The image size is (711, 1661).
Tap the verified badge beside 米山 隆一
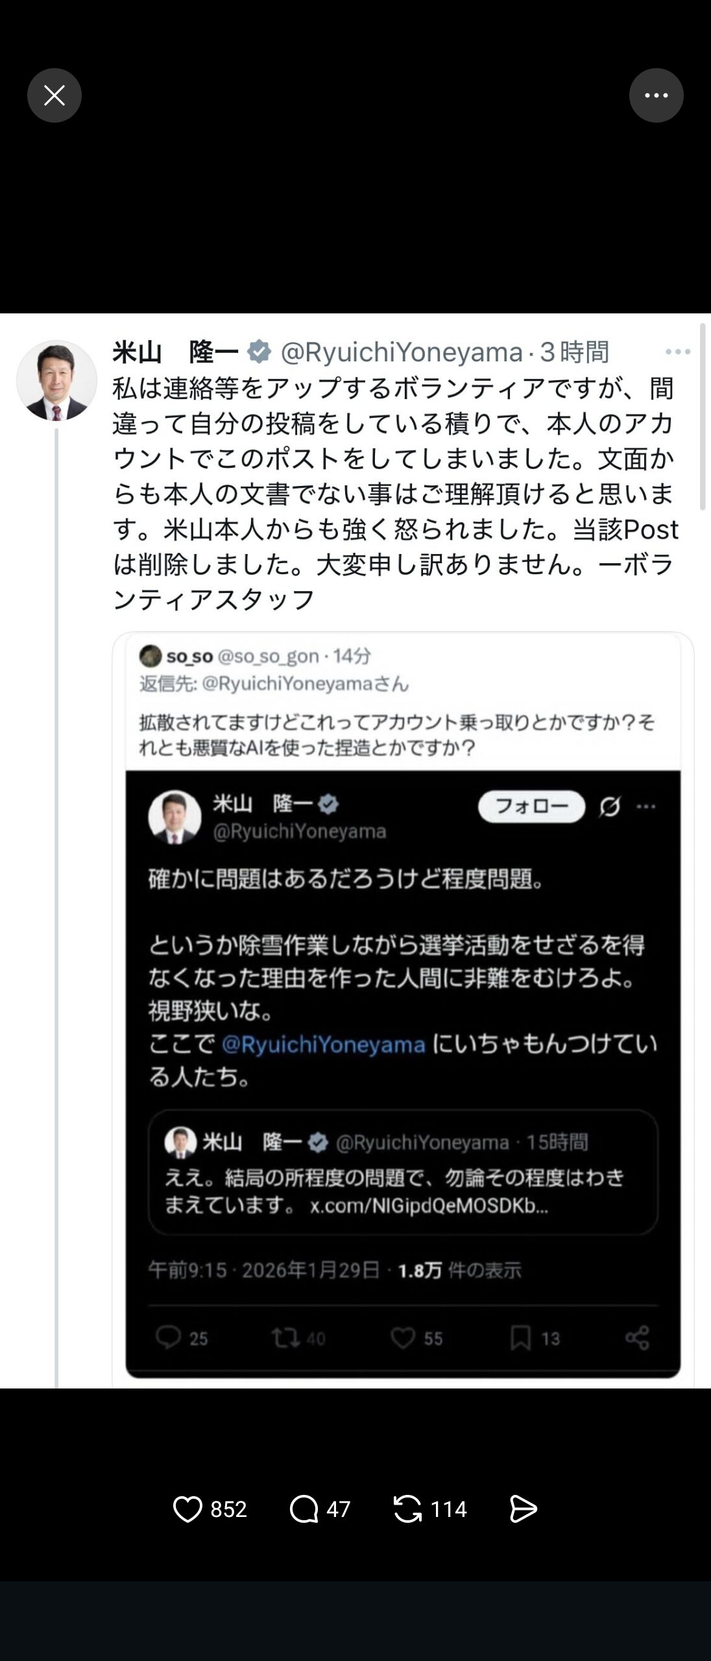pos(259,352)
